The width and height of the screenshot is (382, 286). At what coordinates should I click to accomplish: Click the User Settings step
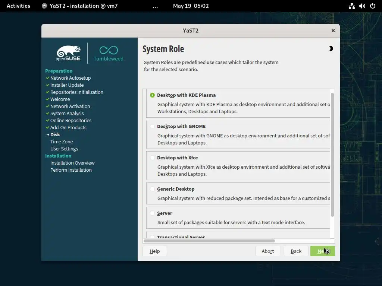64,149
